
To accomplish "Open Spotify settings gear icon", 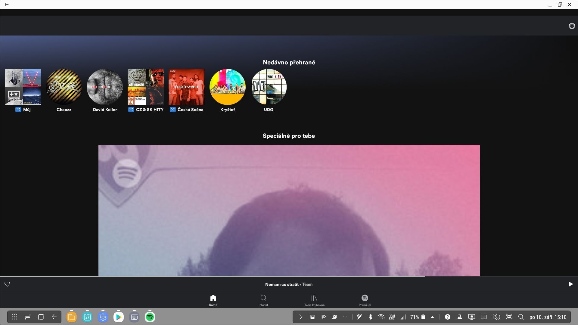I will tap(572, 26).
